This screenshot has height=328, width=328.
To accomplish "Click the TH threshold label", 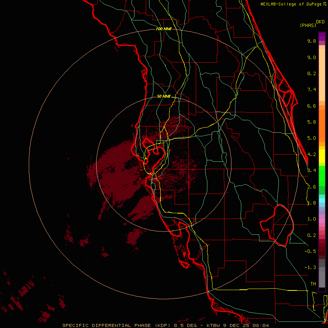I will [x=313, y=284].
